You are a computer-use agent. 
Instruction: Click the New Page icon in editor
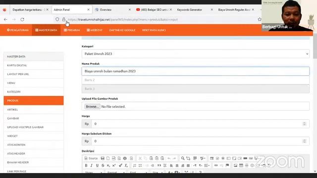tap(108, 158)
